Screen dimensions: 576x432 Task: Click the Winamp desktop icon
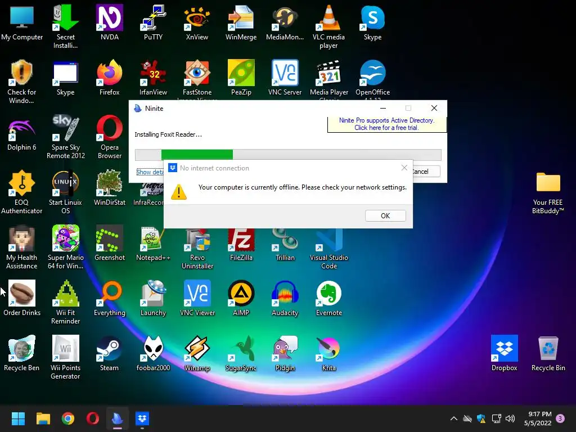(197, 353)
